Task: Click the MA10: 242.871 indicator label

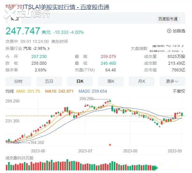Action: coord(59,91)
